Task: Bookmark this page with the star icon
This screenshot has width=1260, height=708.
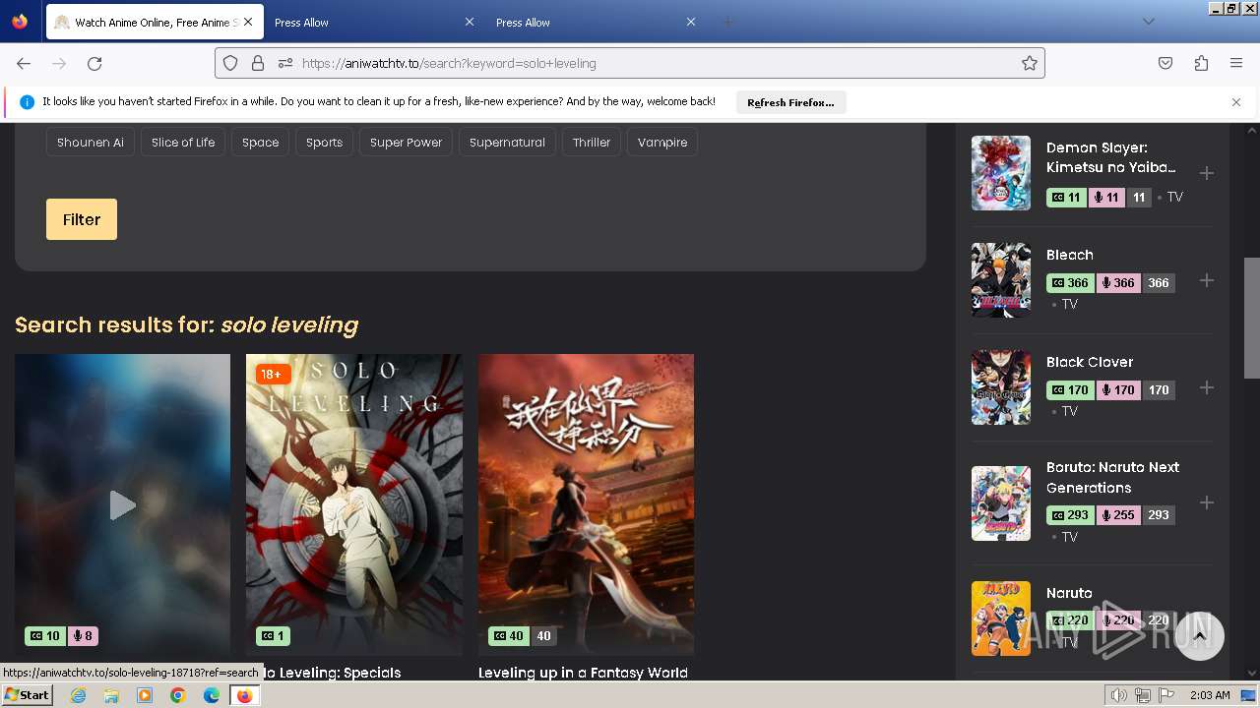Action: 1030,63
